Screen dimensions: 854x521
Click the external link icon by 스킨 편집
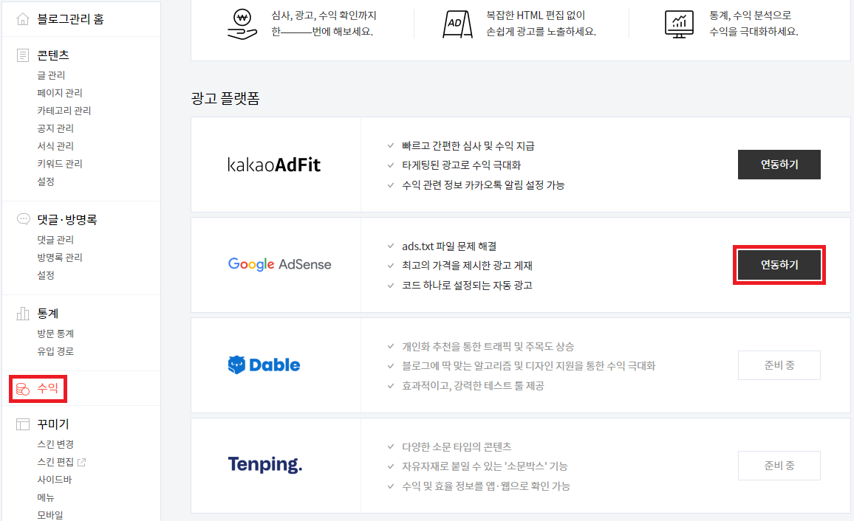click(82, 462)
